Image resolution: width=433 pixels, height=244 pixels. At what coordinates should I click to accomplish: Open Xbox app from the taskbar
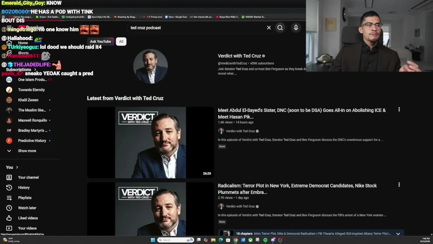click(250, 240)
